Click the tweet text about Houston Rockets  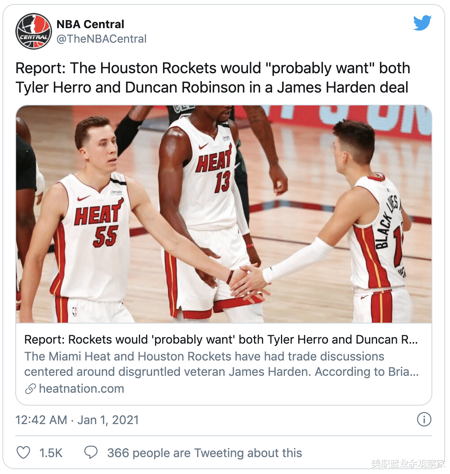[213, 78]
